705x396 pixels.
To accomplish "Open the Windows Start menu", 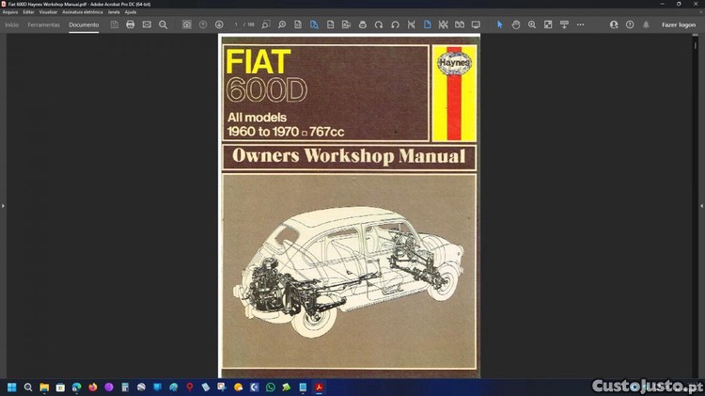I will (x=13, y=387).
